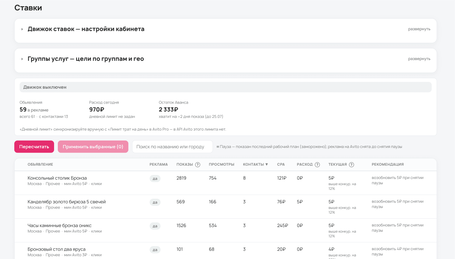Image resolution: width=455 pixels, height=259 pixels.
Task: Click the 68 views cell
Action: 212,249
